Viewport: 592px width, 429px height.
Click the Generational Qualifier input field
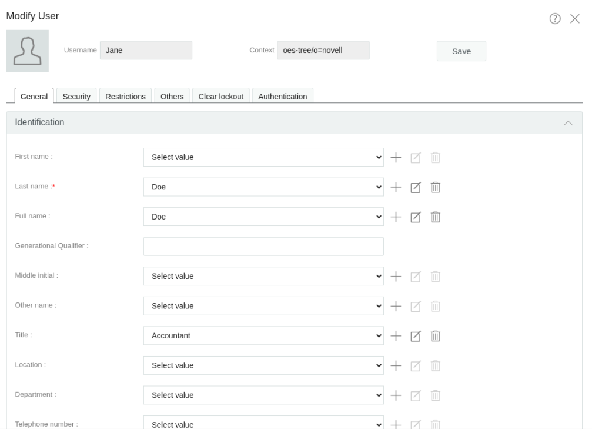(263, 246)
